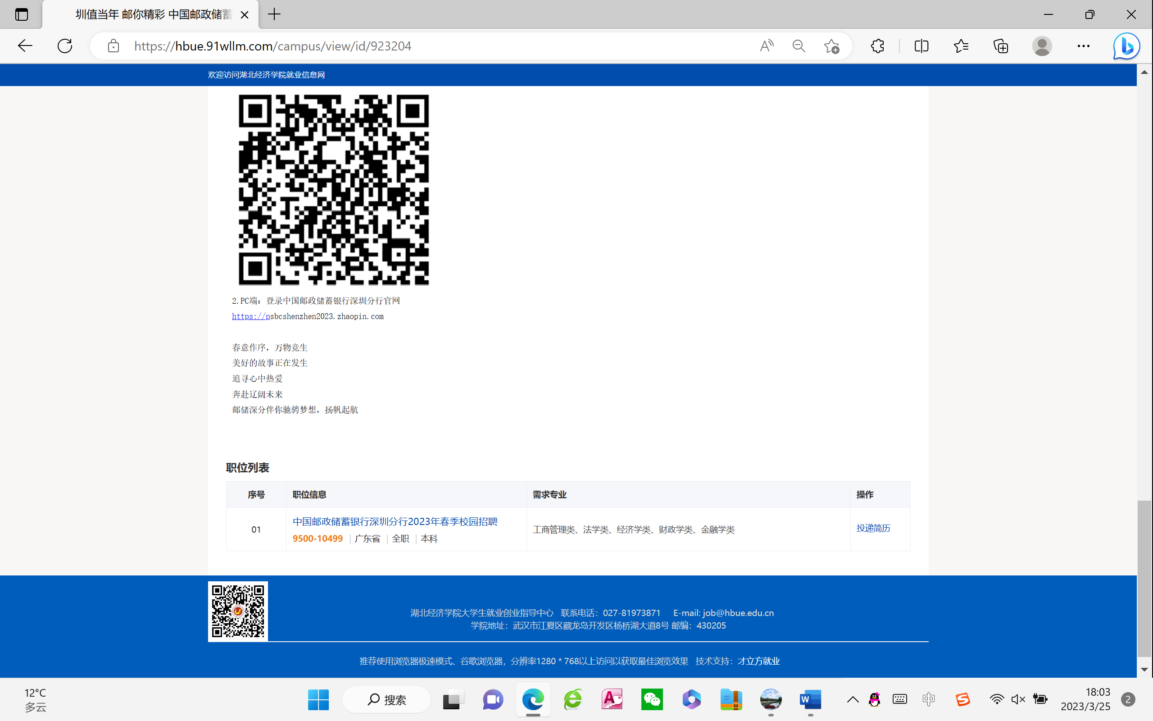Screen dimensions: 1153x721
Task: Open a new browser tab
Action: pyautogui.click(x=274, y=14)
